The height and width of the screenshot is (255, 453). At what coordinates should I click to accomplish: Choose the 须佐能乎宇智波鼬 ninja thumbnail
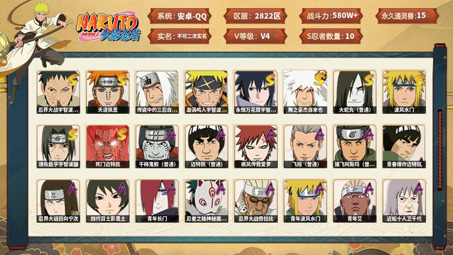point(58,146)
